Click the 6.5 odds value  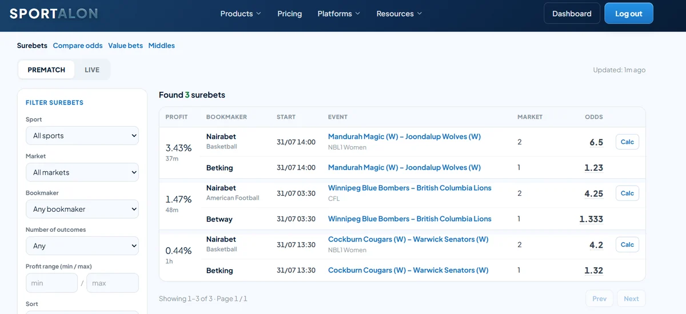tap(596, 142)
